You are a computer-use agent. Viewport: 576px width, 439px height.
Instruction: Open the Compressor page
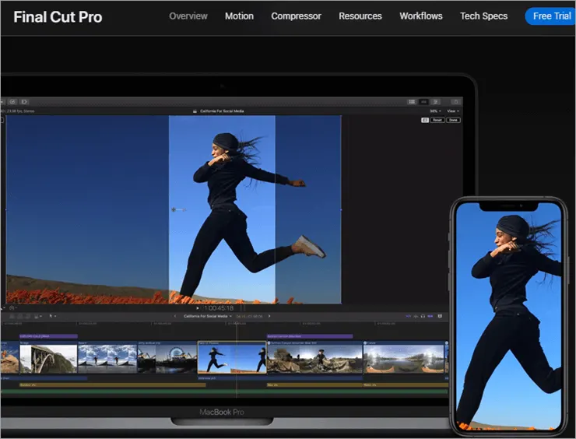point(296,16)
